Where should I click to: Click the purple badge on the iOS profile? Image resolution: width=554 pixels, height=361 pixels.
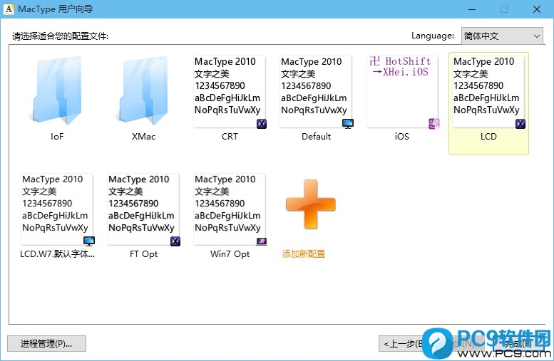coord(434,124)
